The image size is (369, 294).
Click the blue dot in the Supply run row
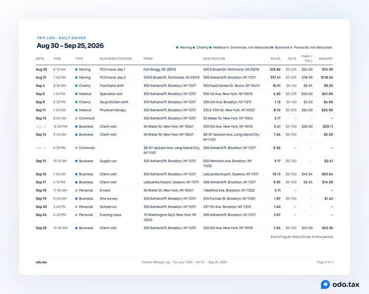coord(76,161)
